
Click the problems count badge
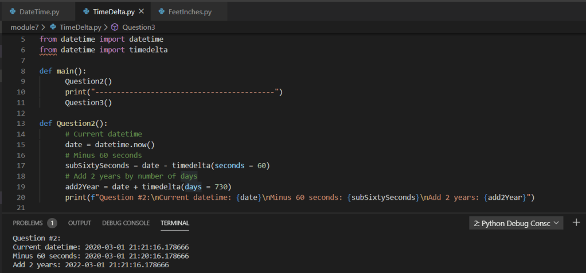pos(52,223)
